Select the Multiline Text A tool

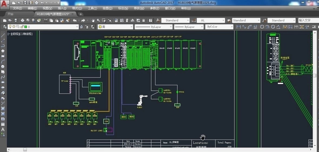click(3, 129)
